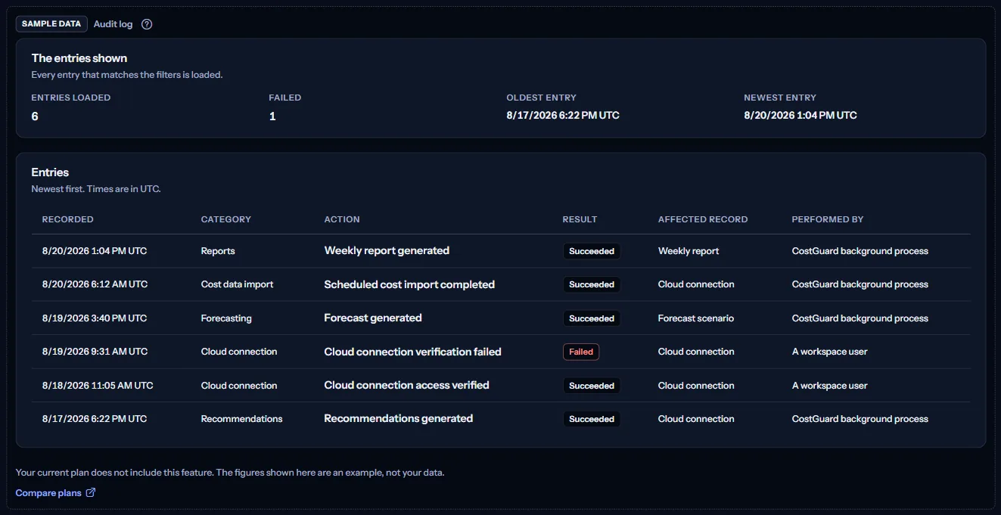Select the Recommendations generated entry

click(501, 419)
